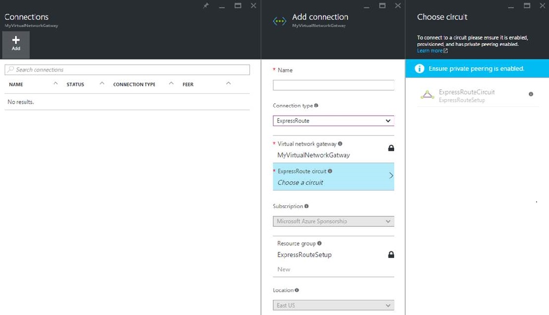Maximize the Connections blade
This screenshot has width=549, height=315.
point(238,6)
